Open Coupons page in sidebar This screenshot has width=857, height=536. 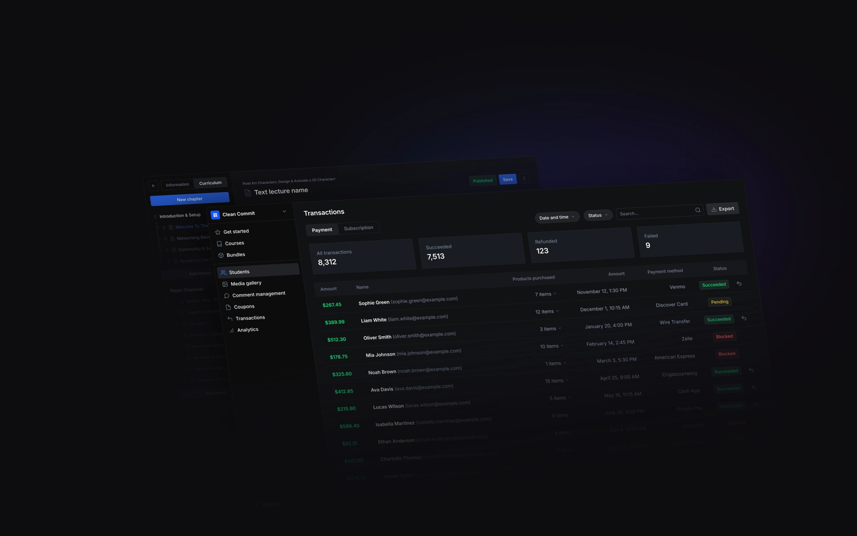click(244, 307)
